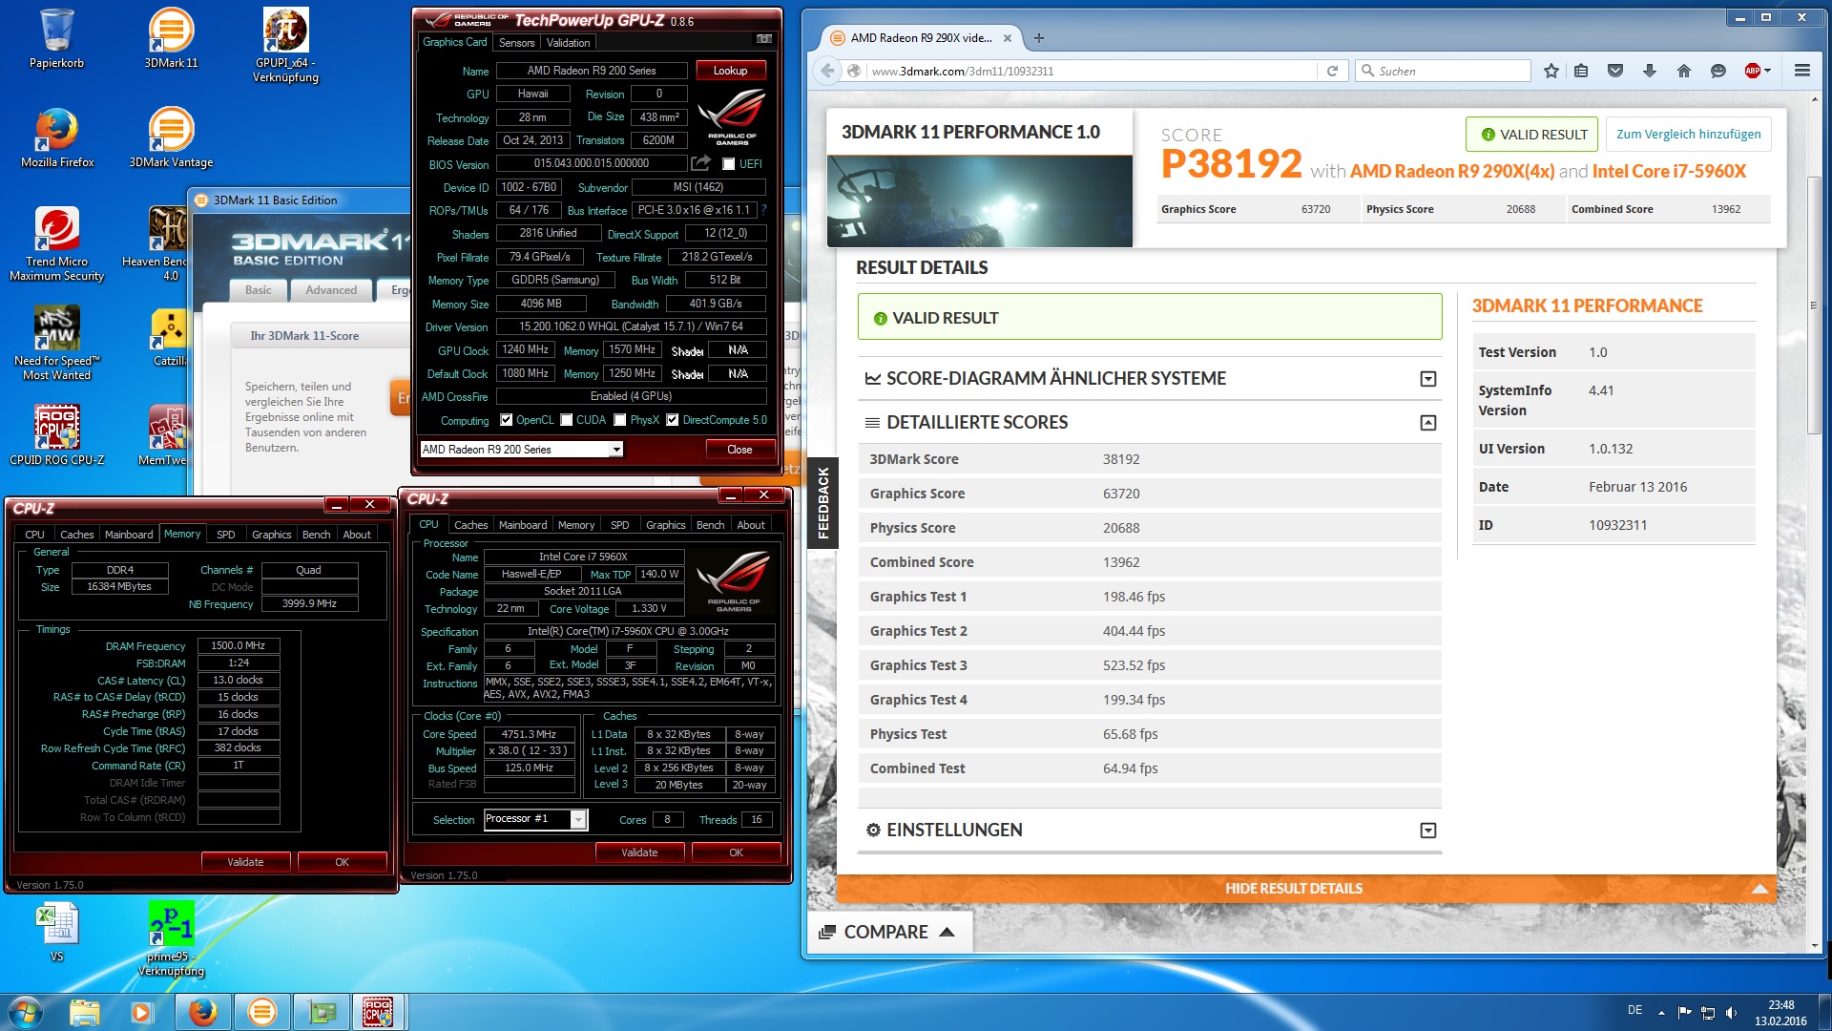Image resolution: width=1832 pixels, height=1031 pixels.
Task: Click the GPU-Z screenshot camera icon
Action: point(764,39)
